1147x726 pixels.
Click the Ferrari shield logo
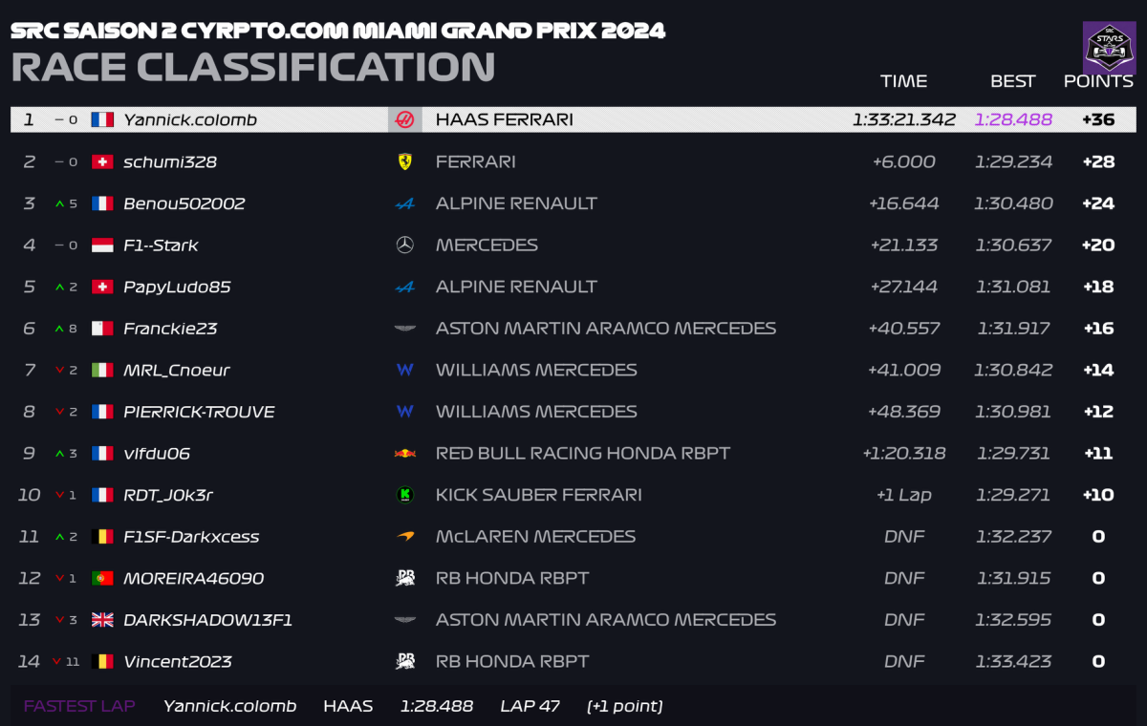coord(404,161)
